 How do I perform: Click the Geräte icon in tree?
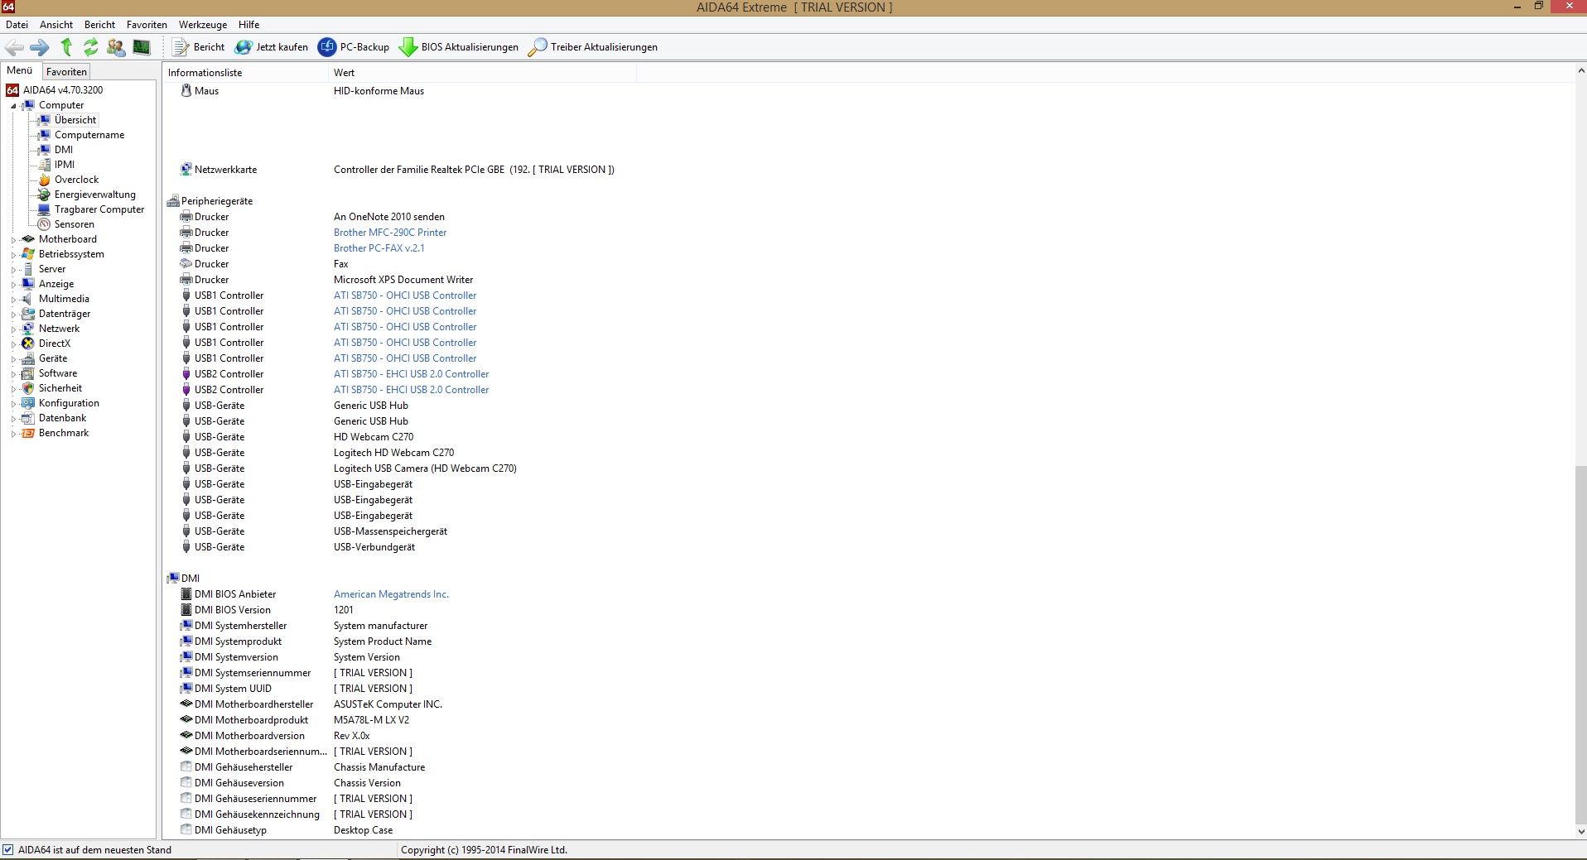click(x=28, y=358)
